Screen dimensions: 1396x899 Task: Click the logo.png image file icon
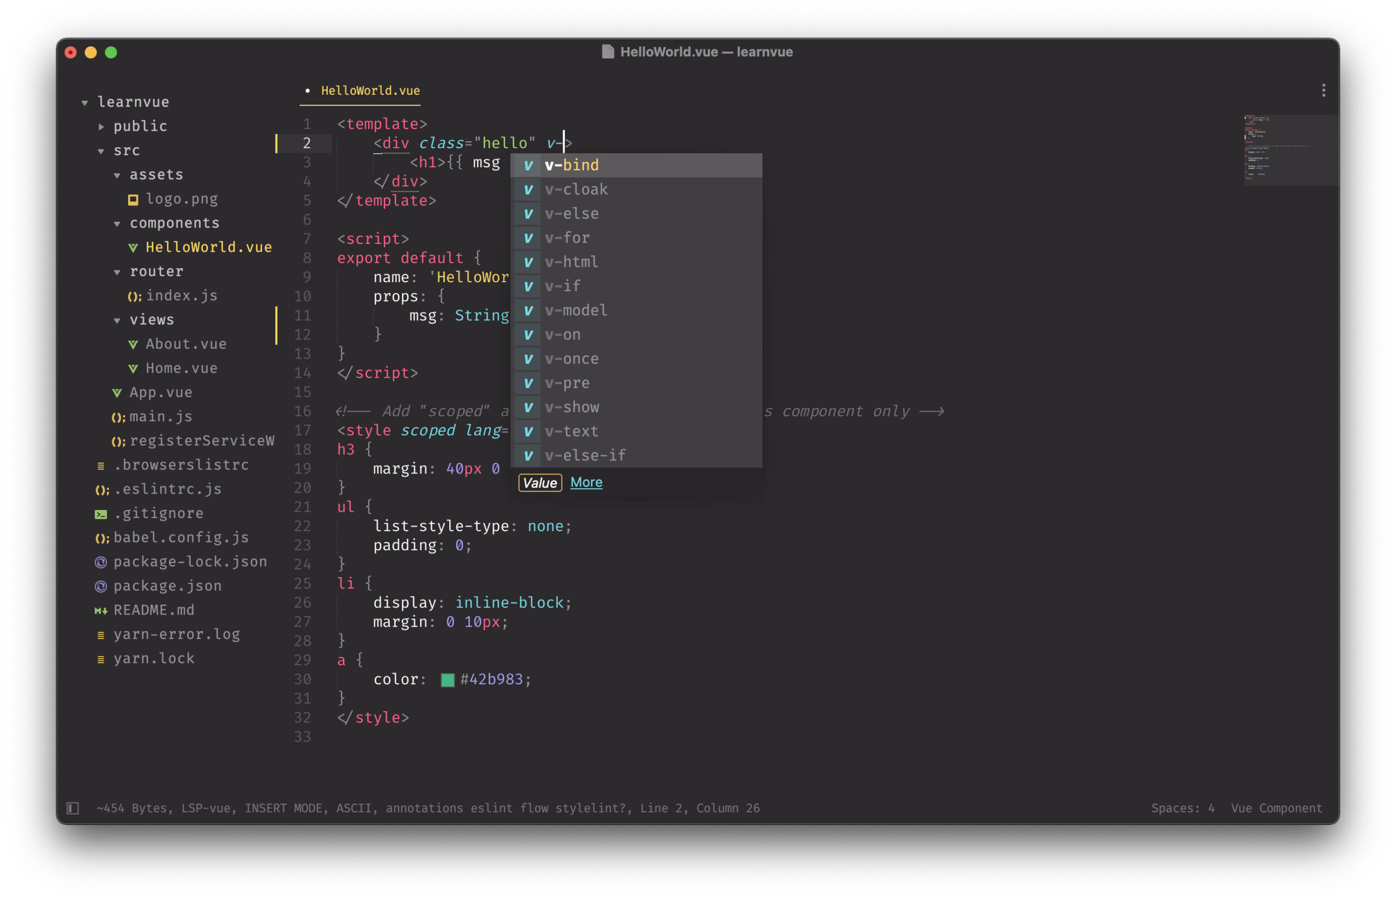pos(133,199)
